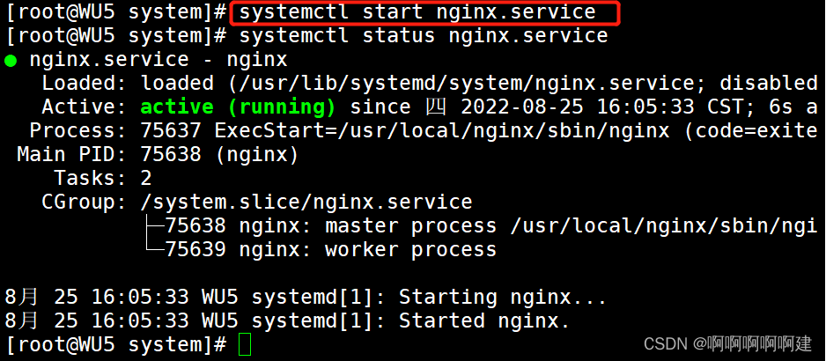This screenshot has width=826, height=361.
Task: Click the 'Loaded:' label
Action: 85,84
